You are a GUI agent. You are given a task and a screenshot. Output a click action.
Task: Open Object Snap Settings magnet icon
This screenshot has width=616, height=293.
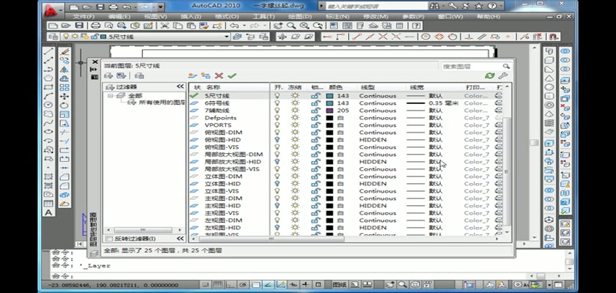(x=553, y=37)
